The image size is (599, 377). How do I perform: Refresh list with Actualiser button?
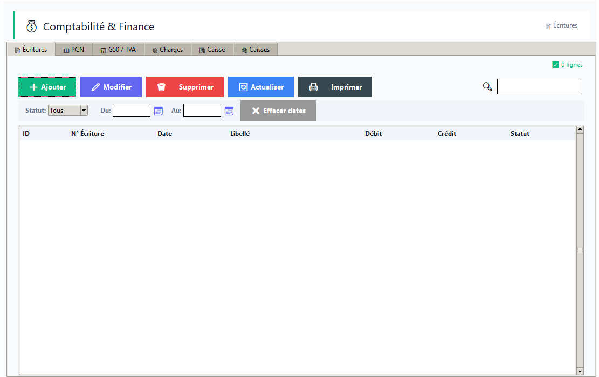pyautogui.click(x=261, y=87)
